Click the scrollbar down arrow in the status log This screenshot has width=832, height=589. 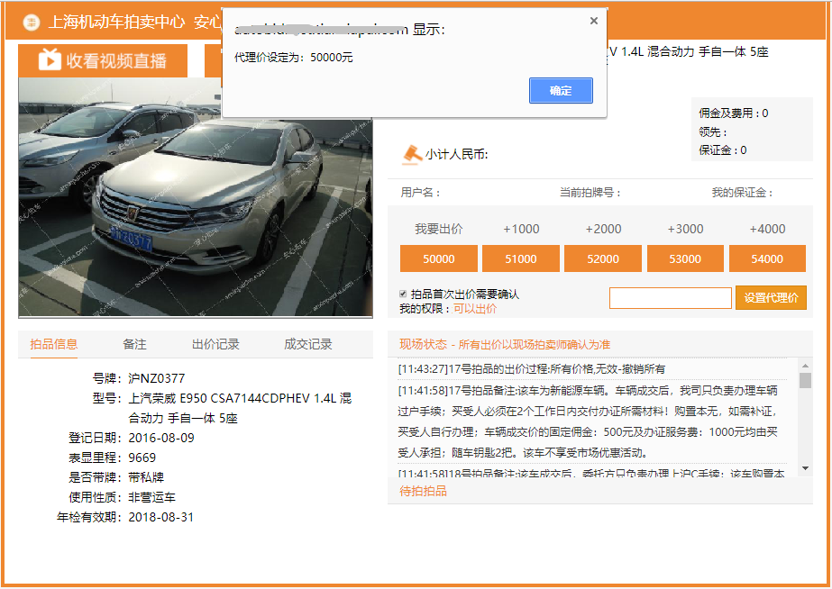(x=805, y=468)
